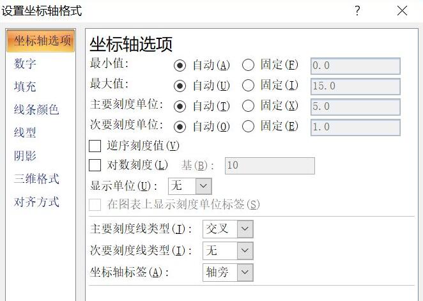This screenshot has height=301, width=423.
Task: Switch to 三维格式 options
Action: tap(36, 178)
